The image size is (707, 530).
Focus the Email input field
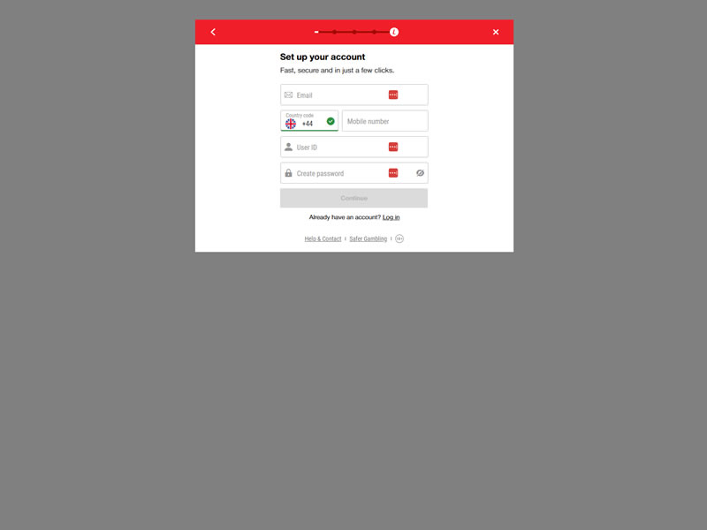tap(354, 95)
